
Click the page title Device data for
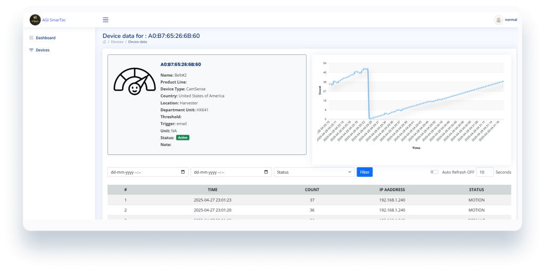pyautogui.click(x=151, y=36)
